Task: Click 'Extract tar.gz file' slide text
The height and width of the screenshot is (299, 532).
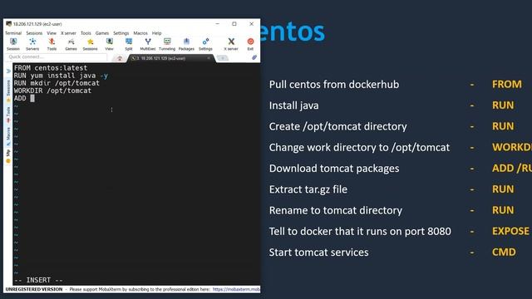Action: coord(308,189)
